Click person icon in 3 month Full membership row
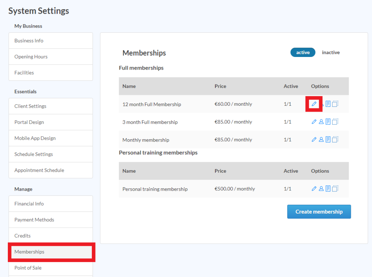Viewport: 372px width, 277px height. (321, 122)
